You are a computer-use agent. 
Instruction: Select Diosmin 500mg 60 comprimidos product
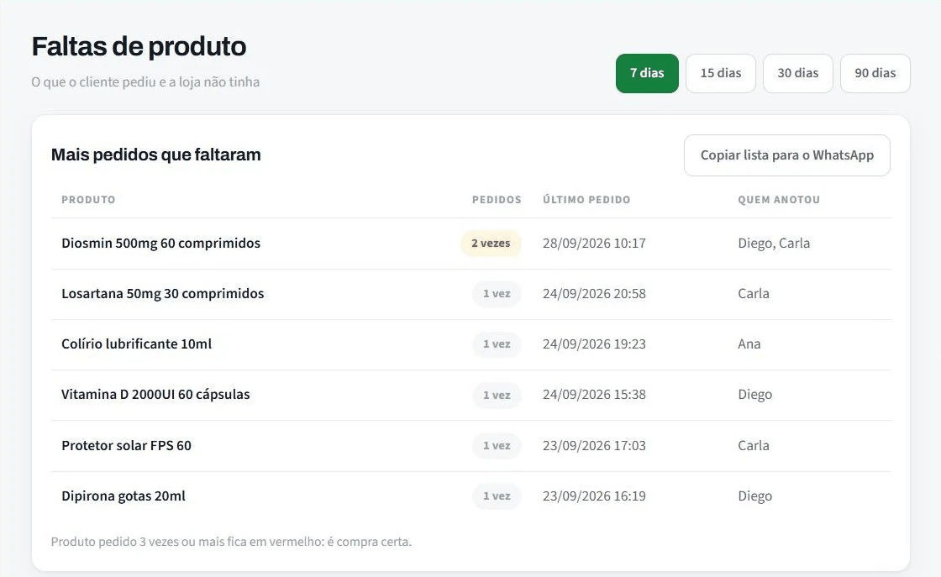[160, 244]
